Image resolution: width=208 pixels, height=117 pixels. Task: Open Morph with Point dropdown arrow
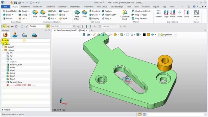(151, 11)
